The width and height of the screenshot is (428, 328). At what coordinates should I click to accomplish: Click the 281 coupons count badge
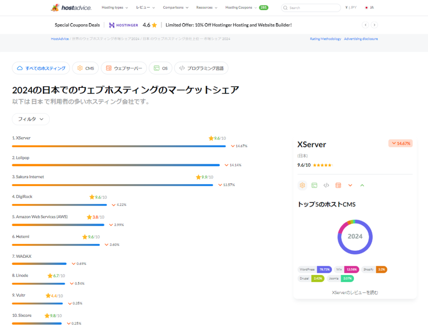tap(264, 8)
